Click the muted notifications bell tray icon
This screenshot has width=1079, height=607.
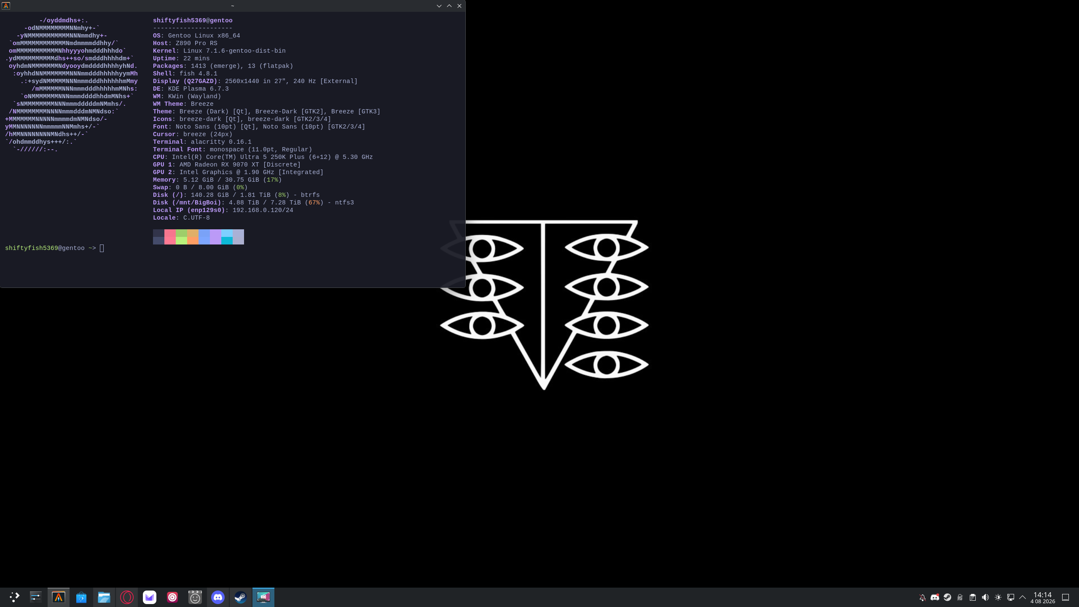(x=922, y=597)
